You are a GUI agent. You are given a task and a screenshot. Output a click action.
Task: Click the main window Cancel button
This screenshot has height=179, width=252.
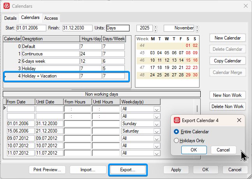pyautogui.click(x=235, y=170)
